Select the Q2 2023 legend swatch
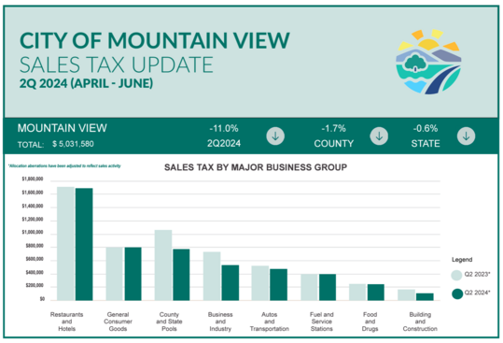Screen dimensions: 503x343 456,275
